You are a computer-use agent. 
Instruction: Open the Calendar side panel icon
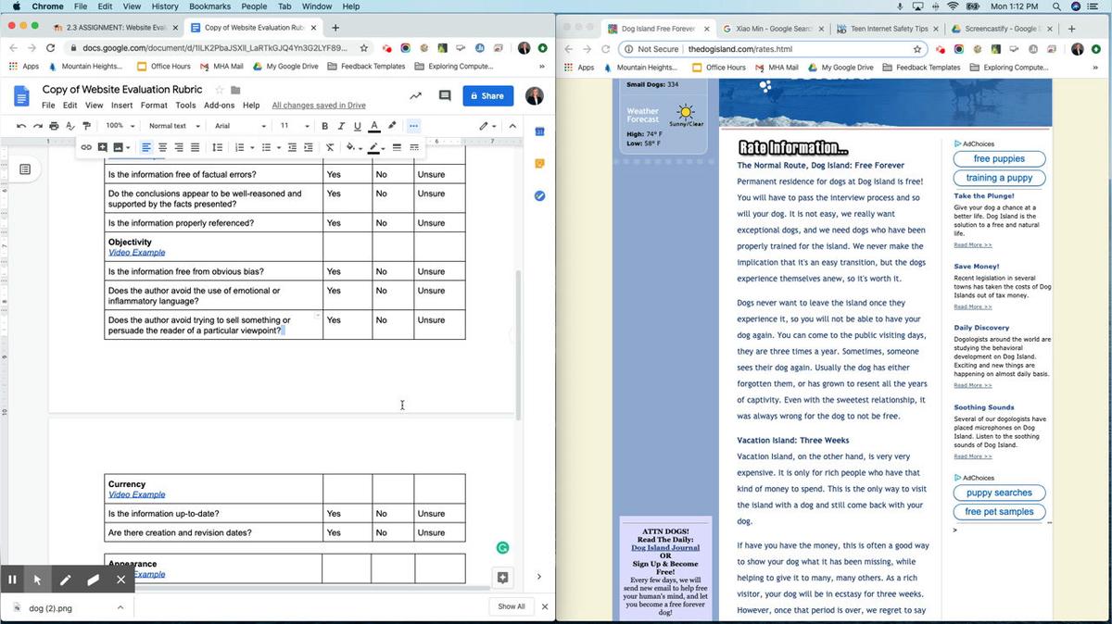coord(539,131)
